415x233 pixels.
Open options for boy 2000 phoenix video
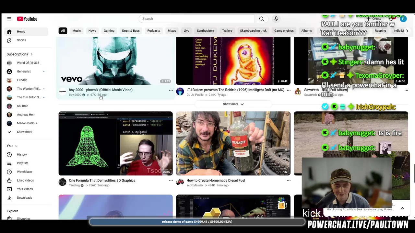pyautogui.click(x=171, y=90)
